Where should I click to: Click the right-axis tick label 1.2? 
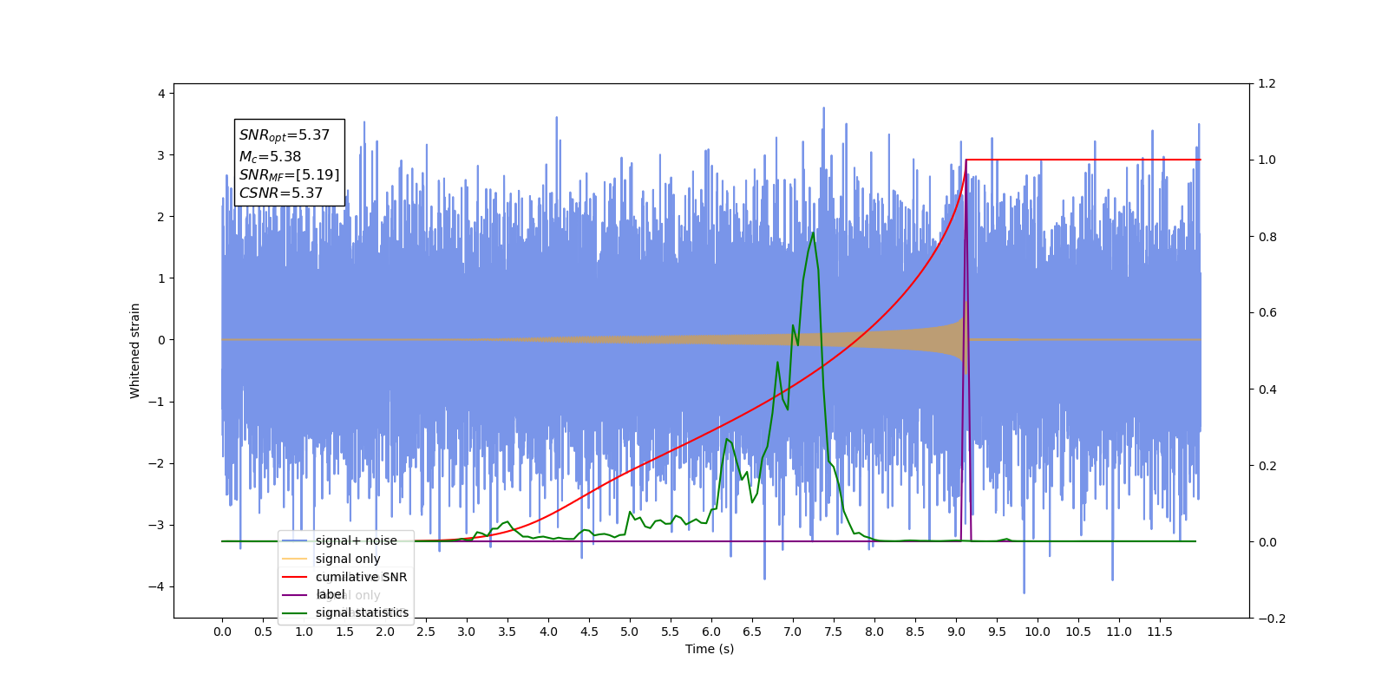pos(1267,84)
